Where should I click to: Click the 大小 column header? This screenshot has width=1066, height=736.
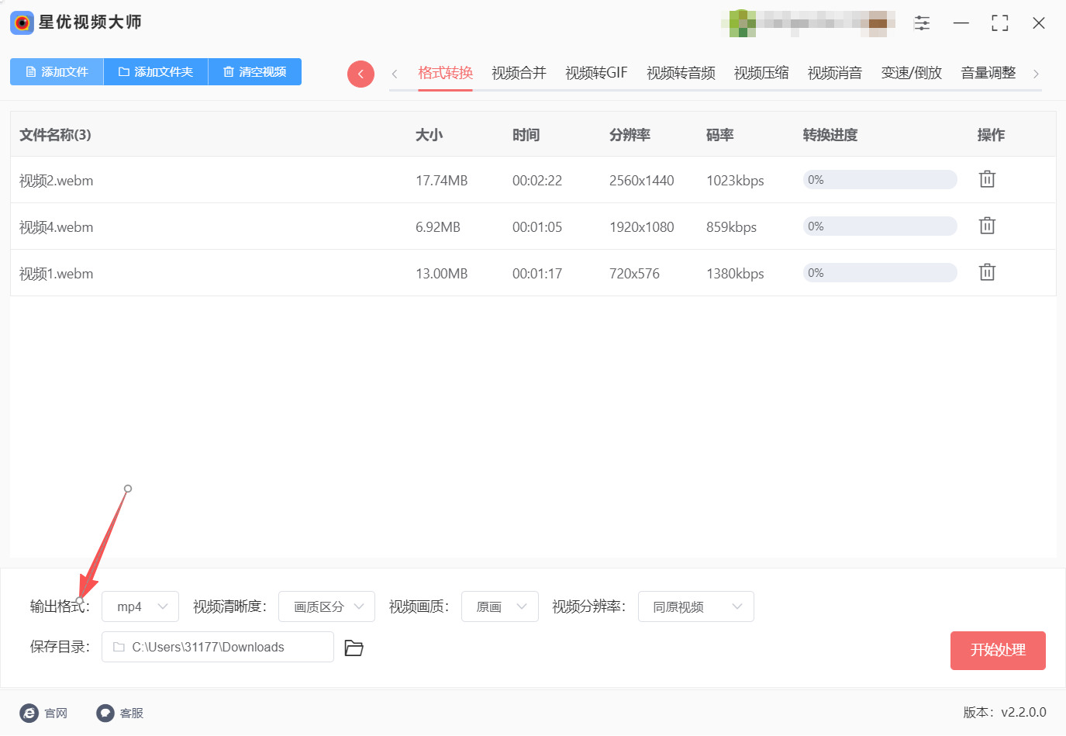tap(429, 135)
